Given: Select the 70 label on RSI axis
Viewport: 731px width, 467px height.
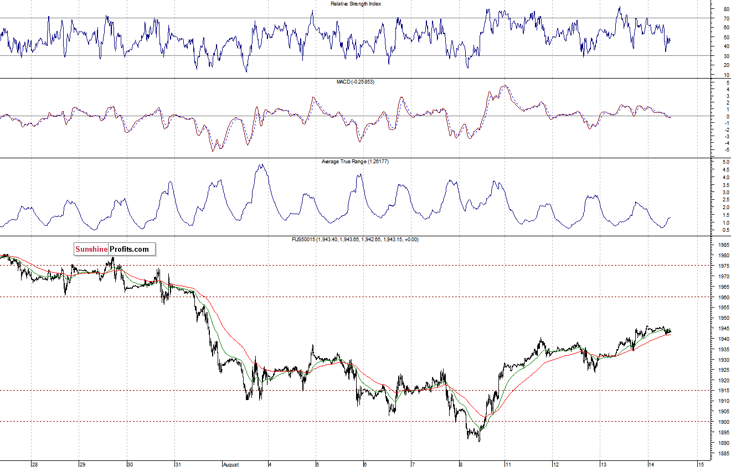Looking at the screenshot, I should click(726, 18).
